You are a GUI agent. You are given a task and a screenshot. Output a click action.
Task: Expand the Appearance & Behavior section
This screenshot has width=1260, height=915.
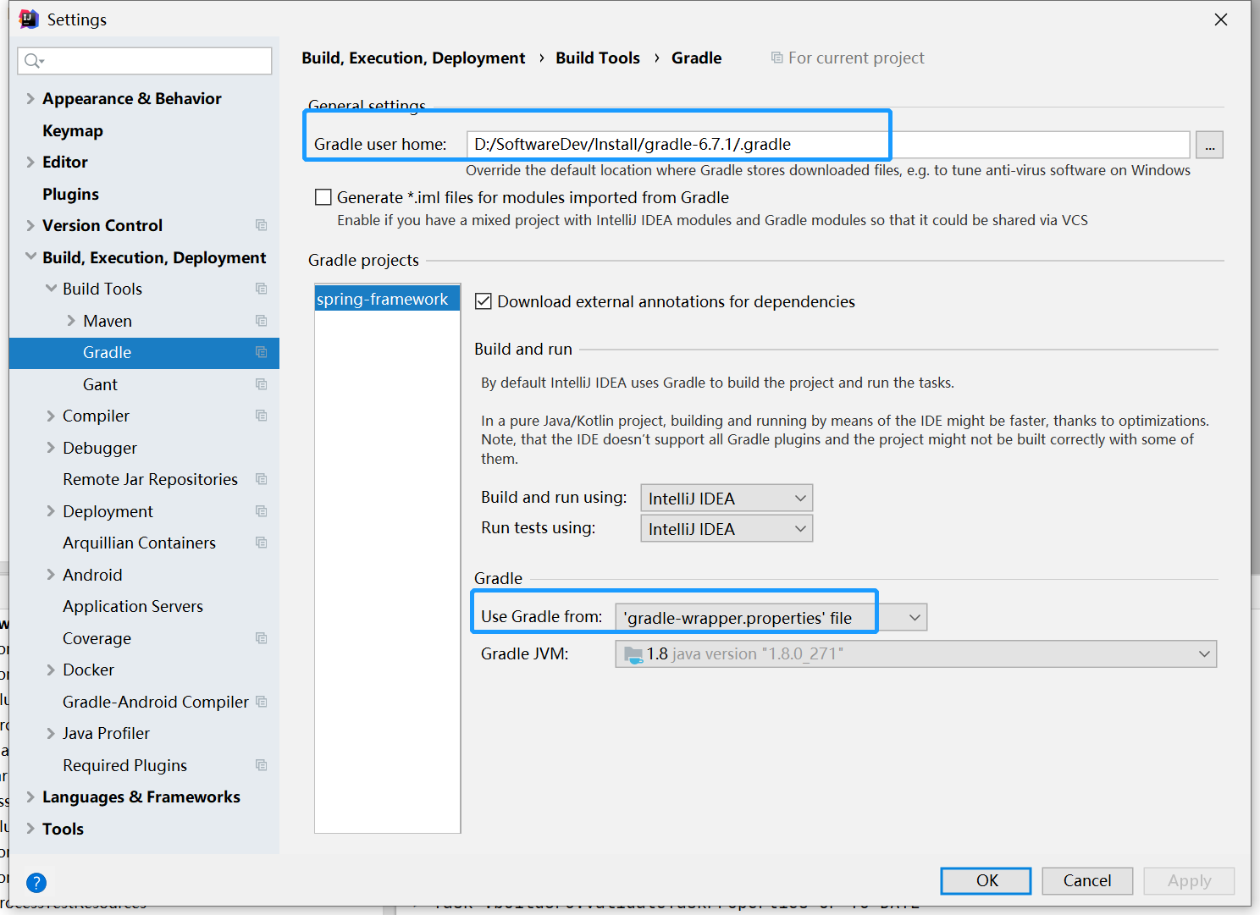point(30,98)
